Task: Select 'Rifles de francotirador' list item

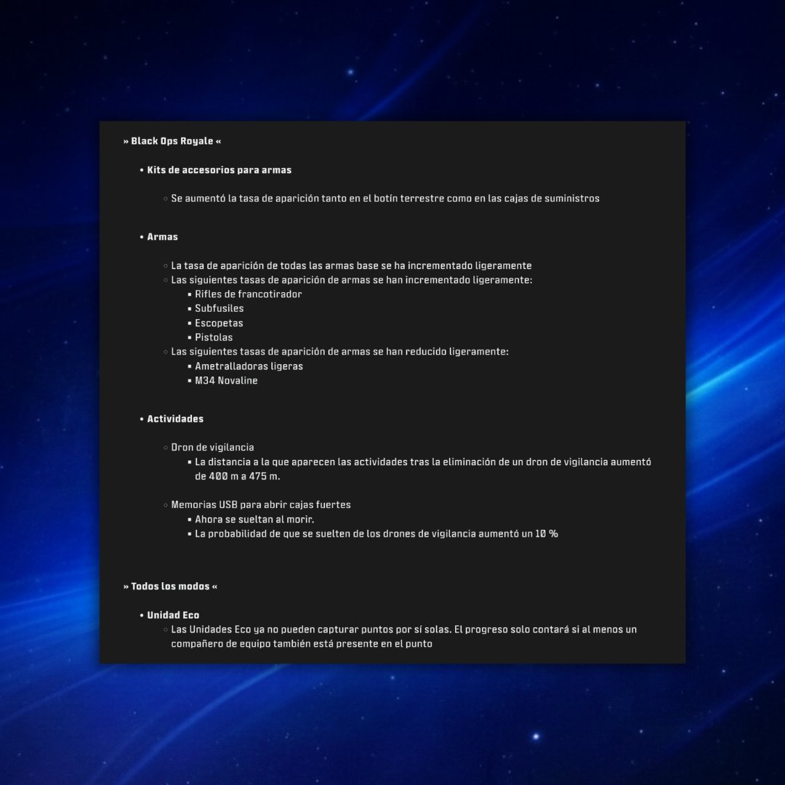Action: (249, 294)
